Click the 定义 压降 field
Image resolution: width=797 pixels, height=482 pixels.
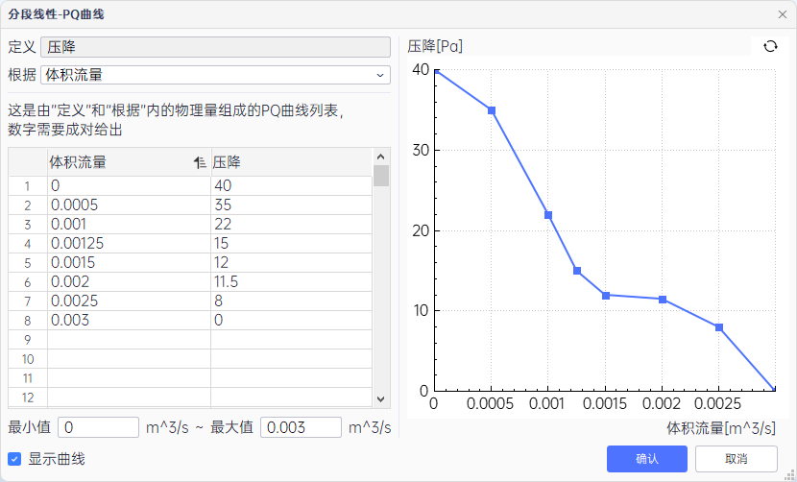click(x=215, y=47)
